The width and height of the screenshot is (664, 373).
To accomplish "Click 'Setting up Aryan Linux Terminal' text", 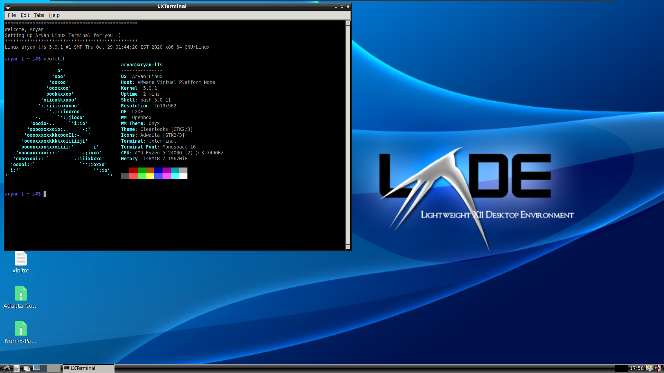I will click(63, 35).
